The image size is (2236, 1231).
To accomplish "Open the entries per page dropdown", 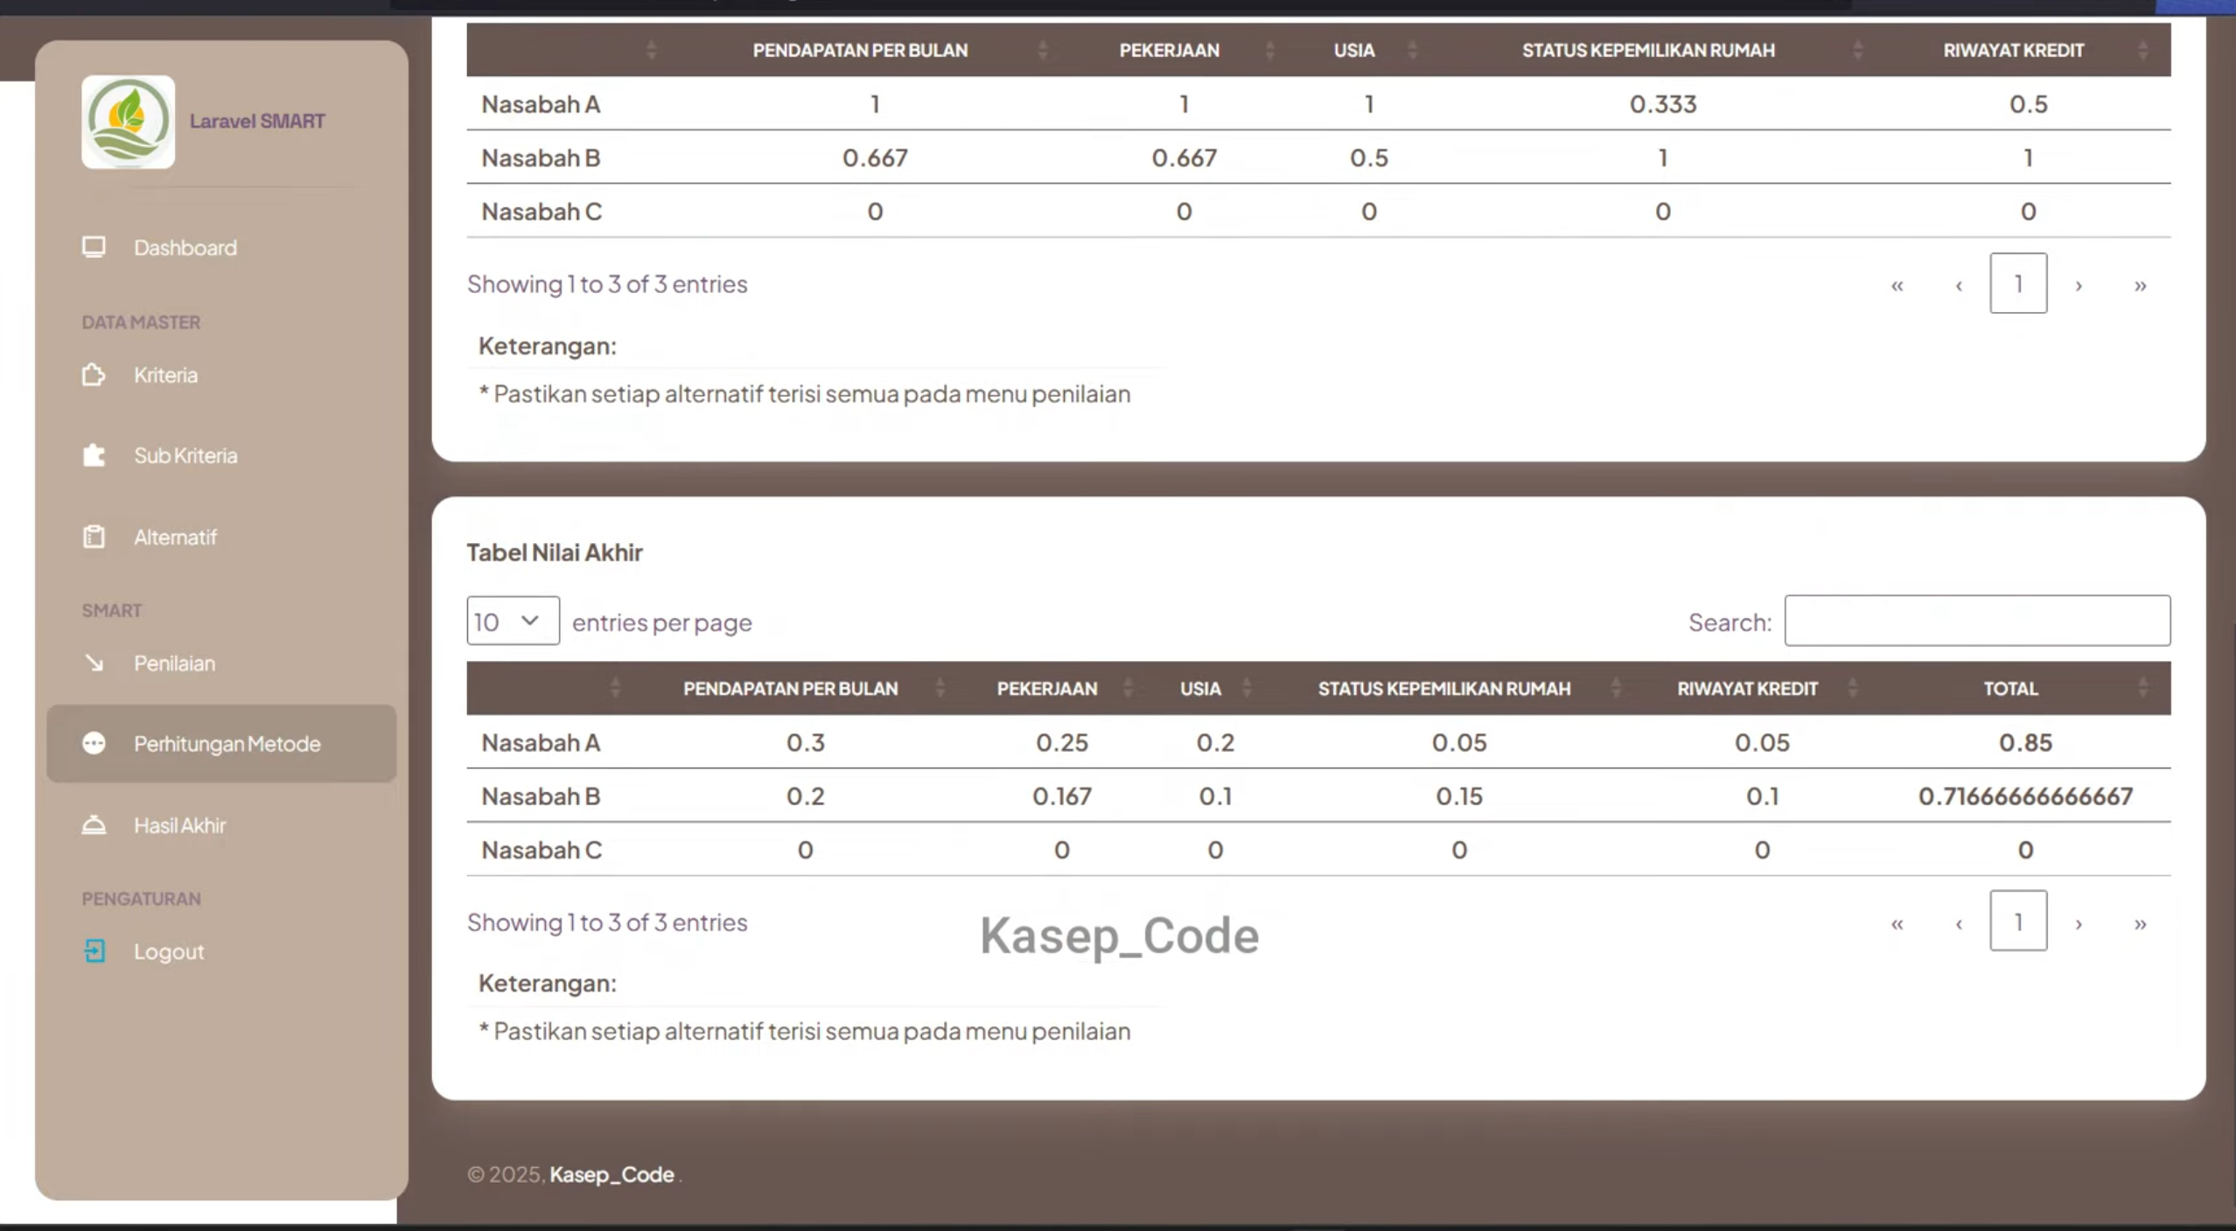I will (x=513, y=621).
